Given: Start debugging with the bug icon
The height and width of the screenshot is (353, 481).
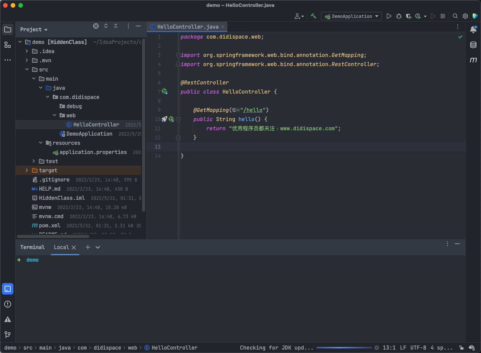Looking at the screenshot, I should click(x=399, y=16).
